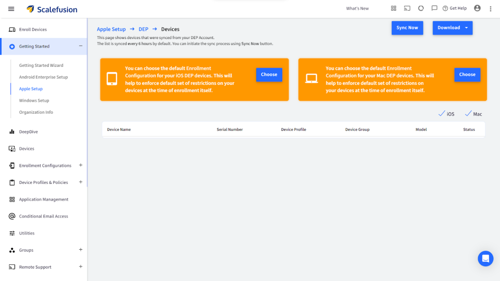Open the chat messages icon in header

point(434,9)
